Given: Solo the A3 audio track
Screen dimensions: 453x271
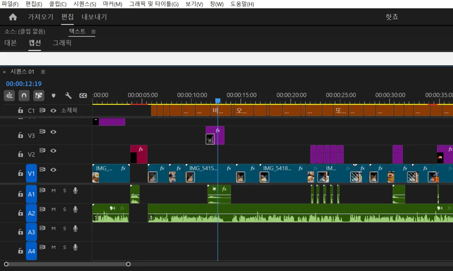Looking at the screenshot, I should 64,228.
